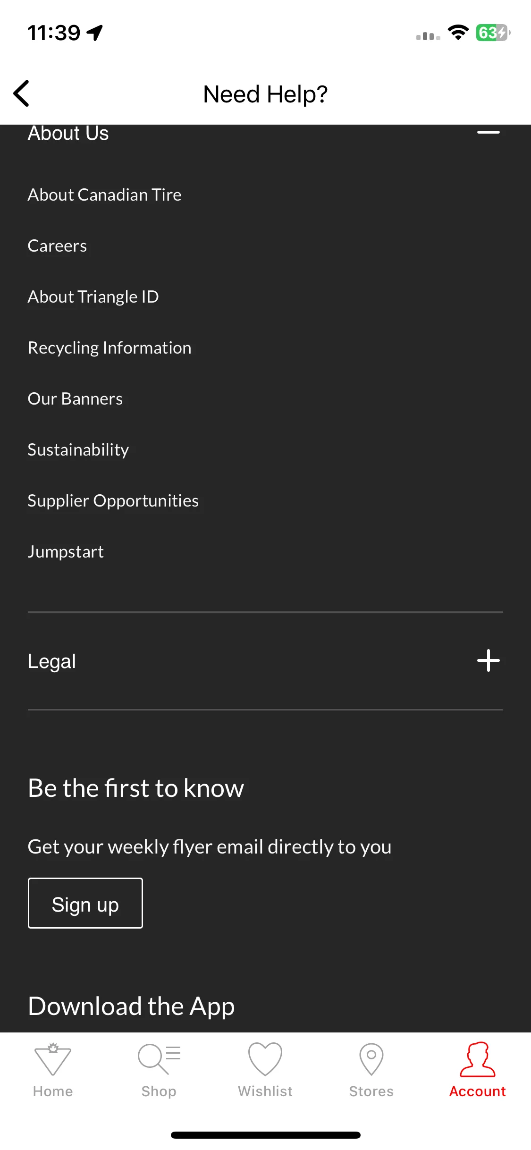This screenshot has width=531, height=1150.
Task: Open the Careers link
Action: click(x=58, y=245)
